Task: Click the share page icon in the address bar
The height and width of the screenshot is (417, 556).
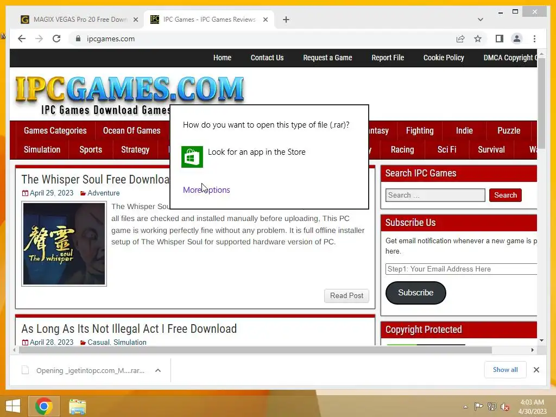Action: [460, 39]
